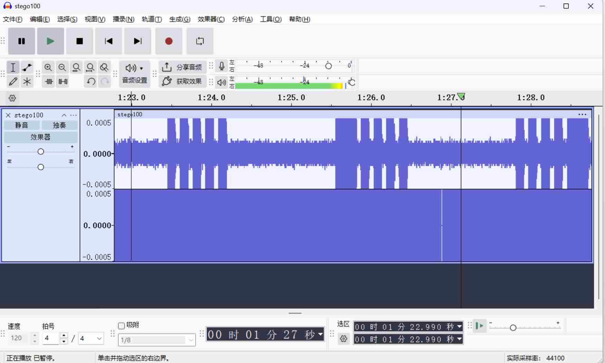The image size is (605, 363).
Task: Open the 选择(S) menu
Action: click(x=67, y=19)
